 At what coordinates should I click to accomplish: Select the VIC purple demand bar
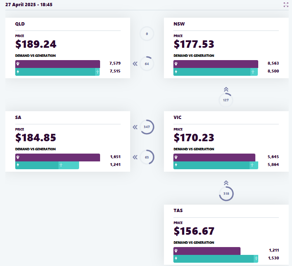pos(214,157)
